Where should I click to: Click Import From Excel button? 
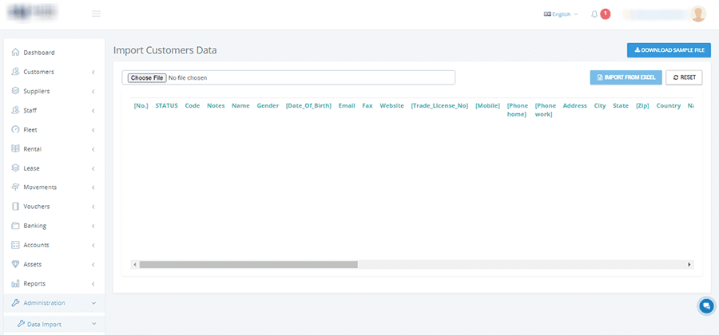click(626, 77)
